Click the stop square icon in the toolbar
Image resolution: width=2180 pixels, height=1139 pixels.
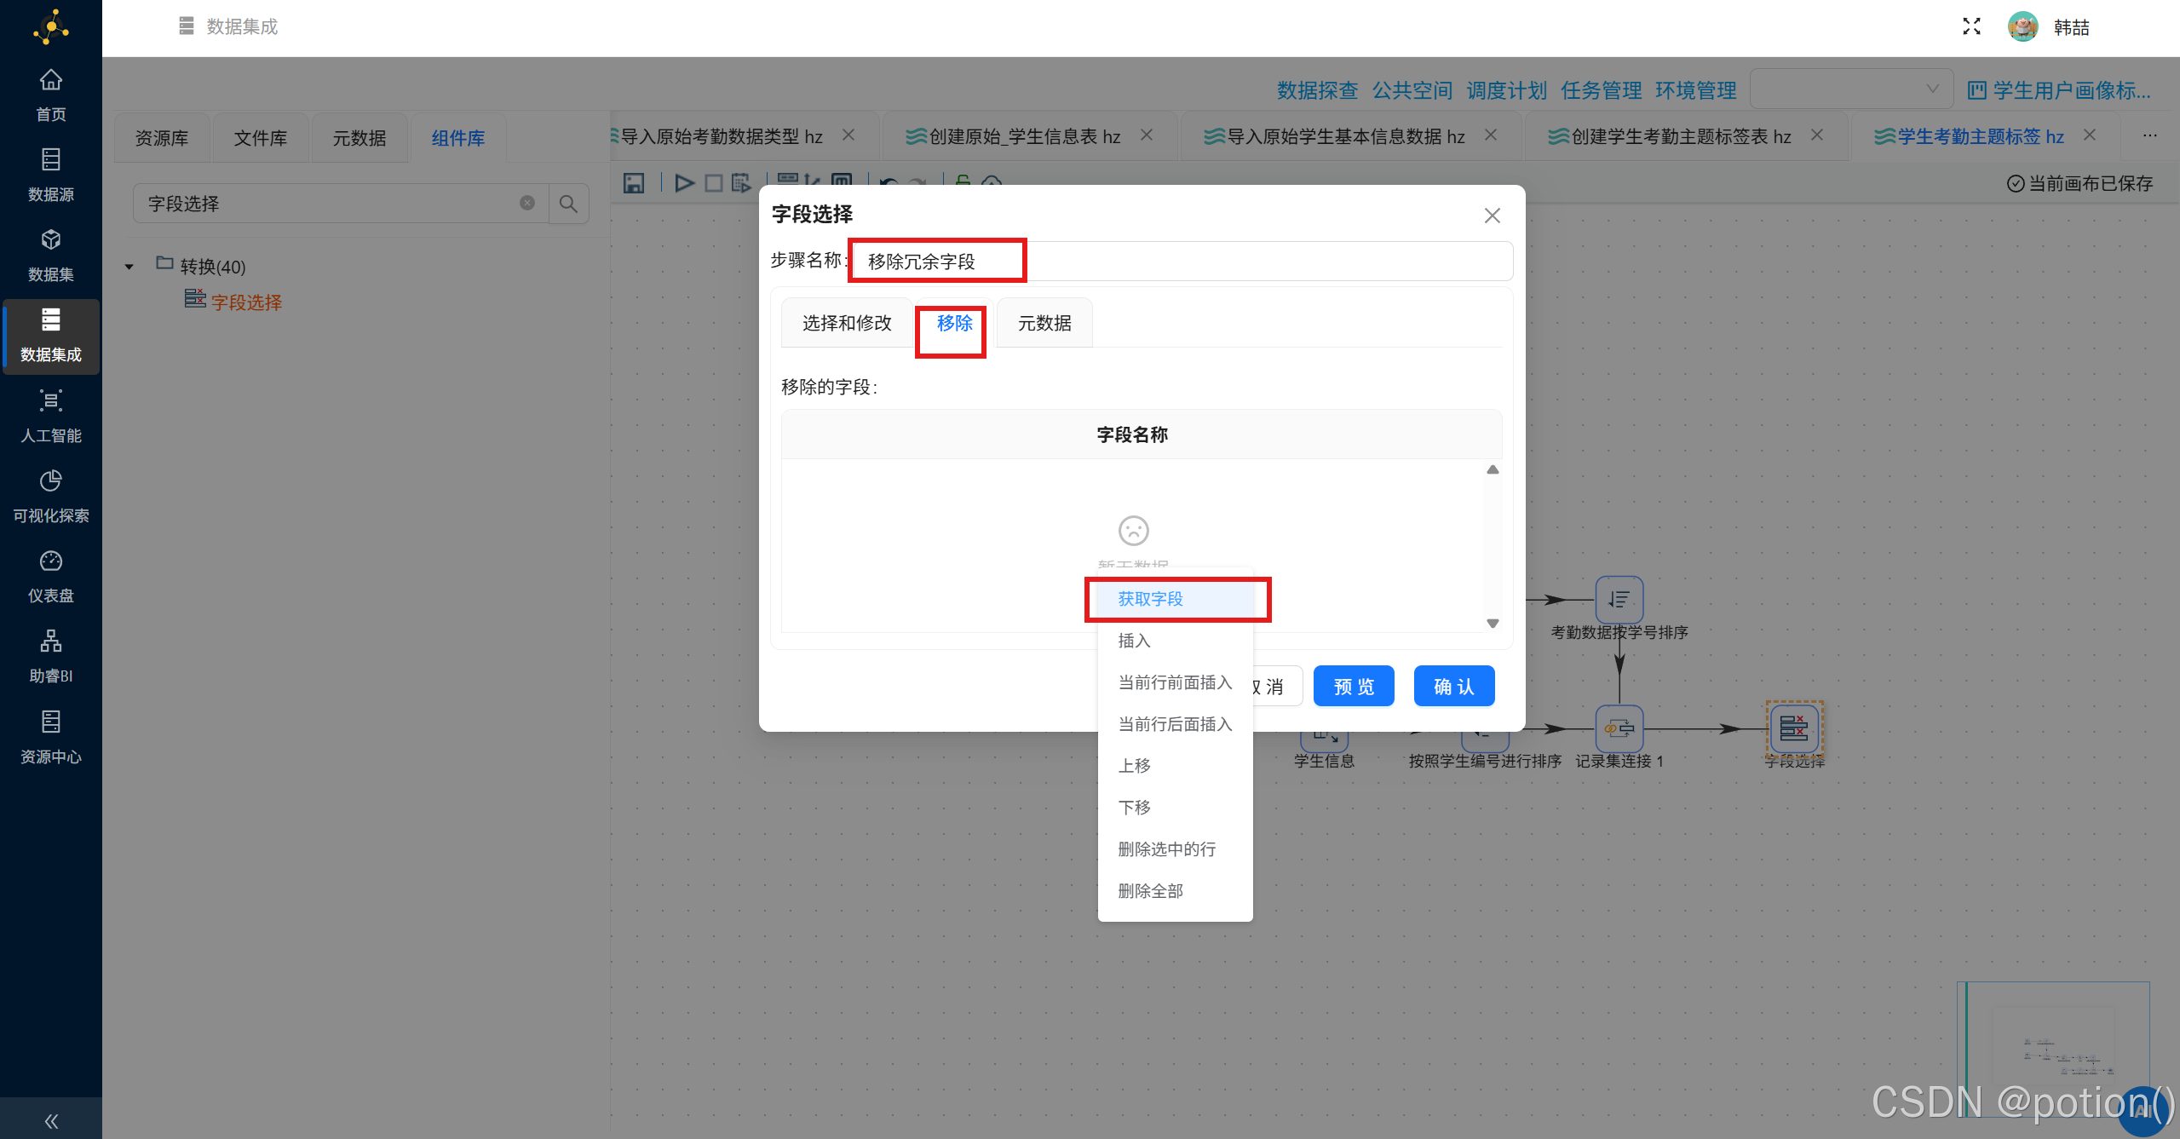click(x=714, y=182)
